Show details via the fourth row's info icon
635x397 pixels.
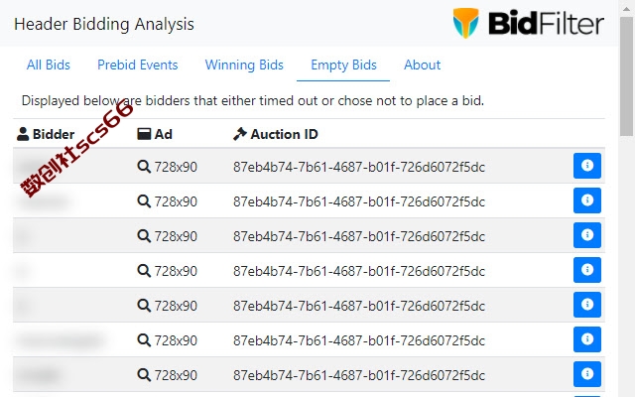click(586, 270)
